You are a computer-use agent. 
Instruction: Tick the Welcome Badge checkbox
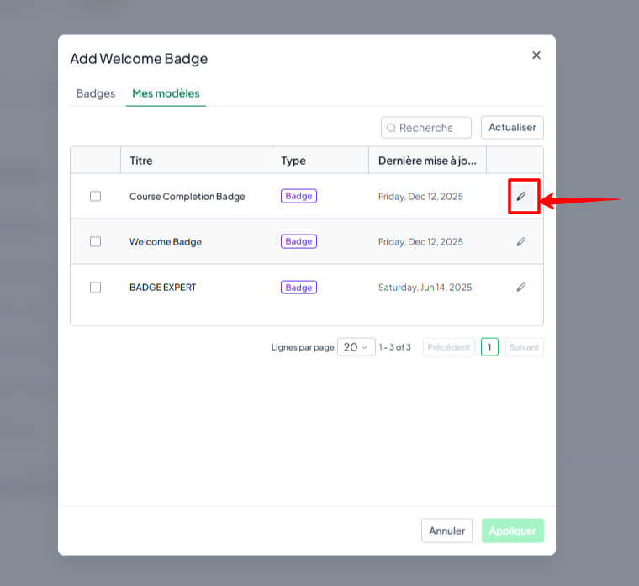pyautogui.click(x=95, y=241)
